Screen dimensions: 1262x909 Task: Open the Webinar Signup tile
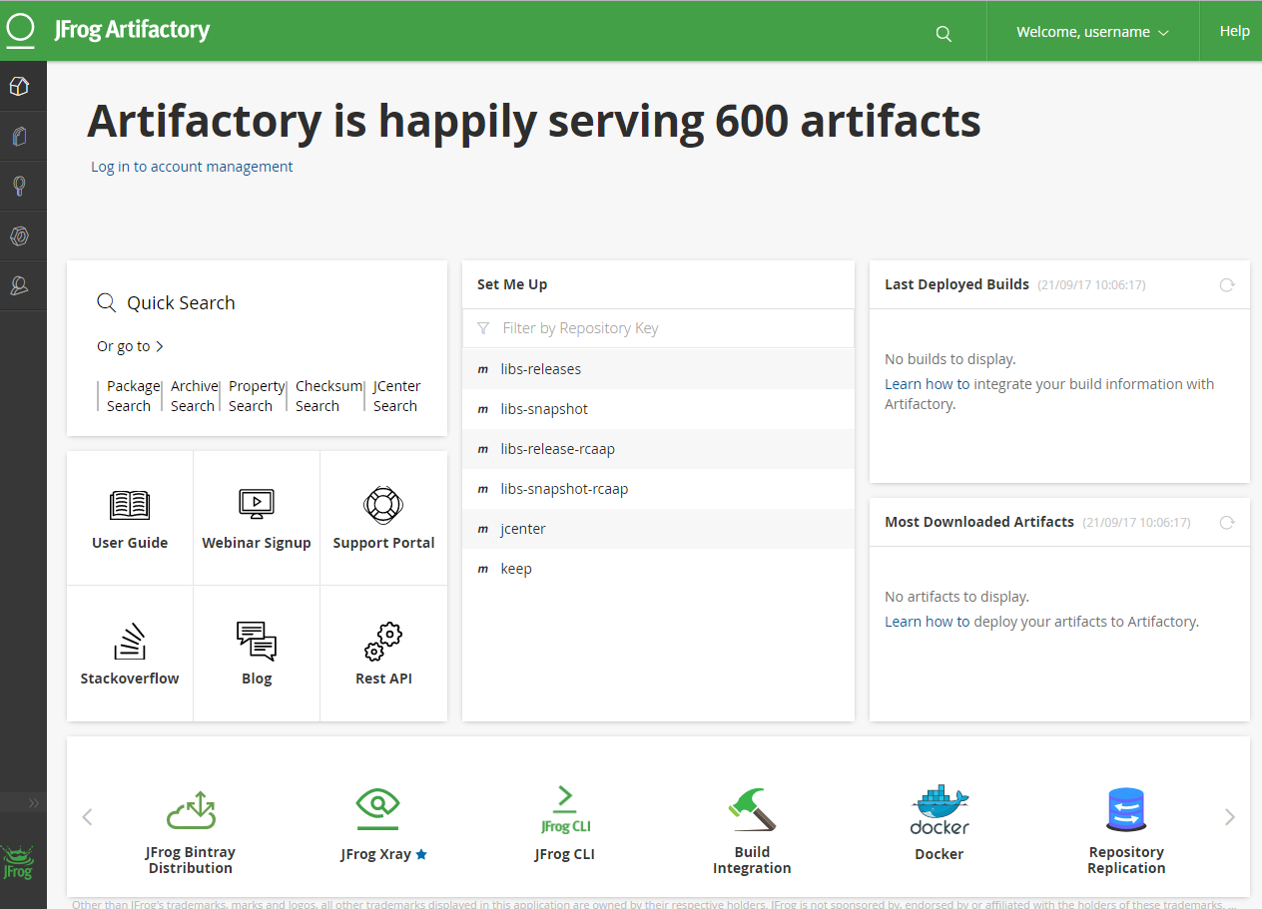(x=257, y=518)
